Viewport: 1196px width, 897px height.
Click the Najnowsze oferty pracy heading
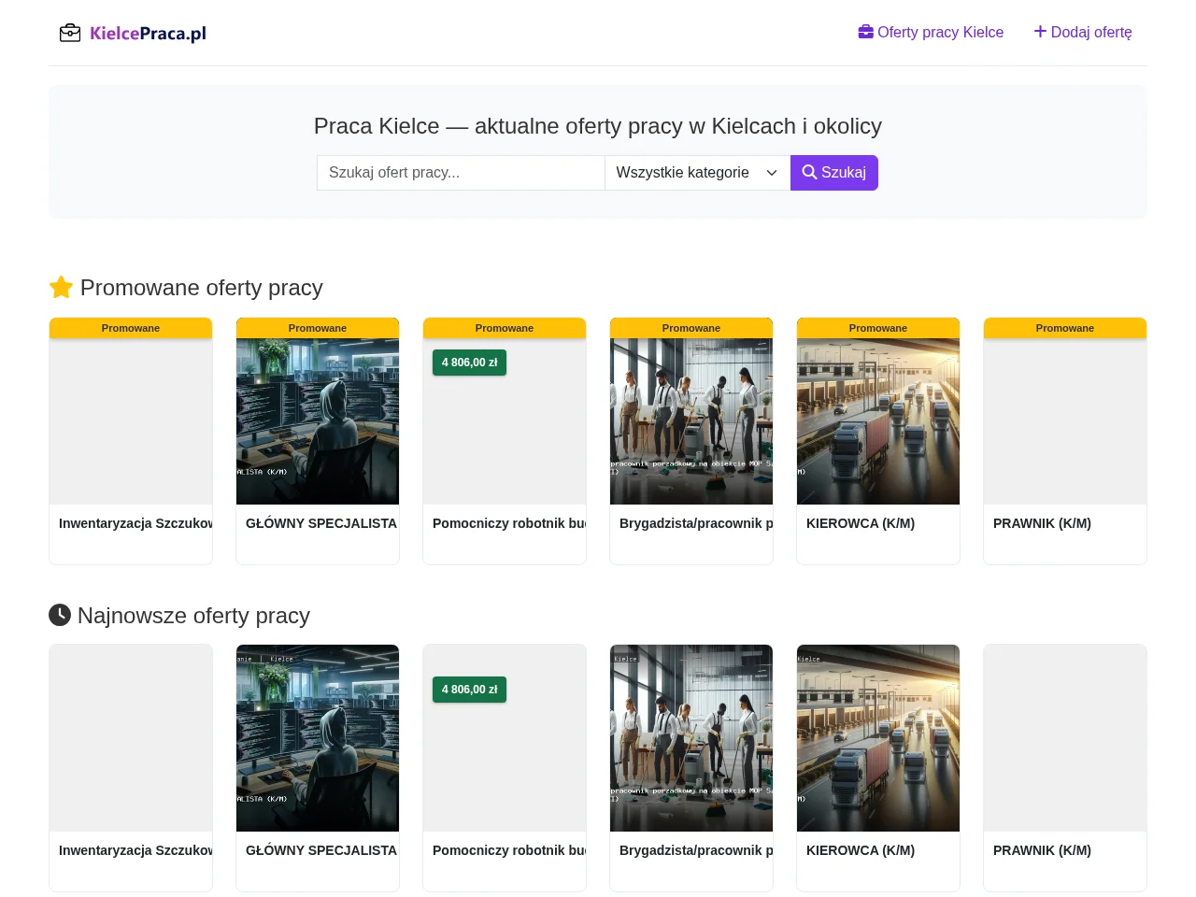(x=179, y=616)
